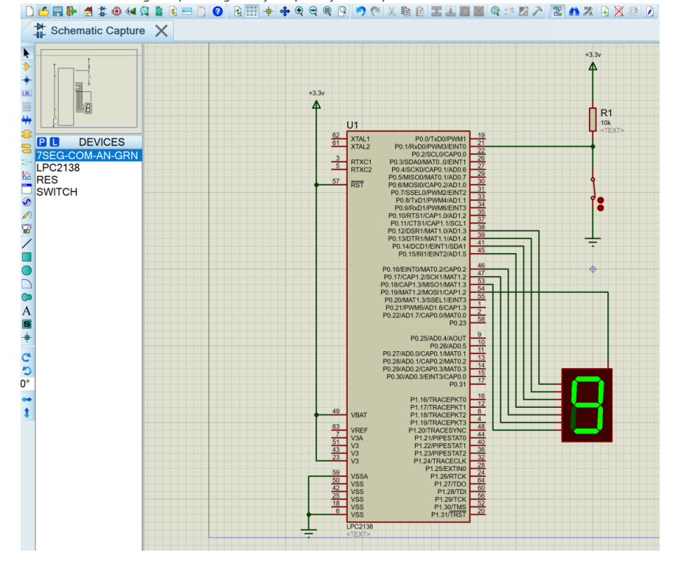Toggle the grid display button

[251, 11]
